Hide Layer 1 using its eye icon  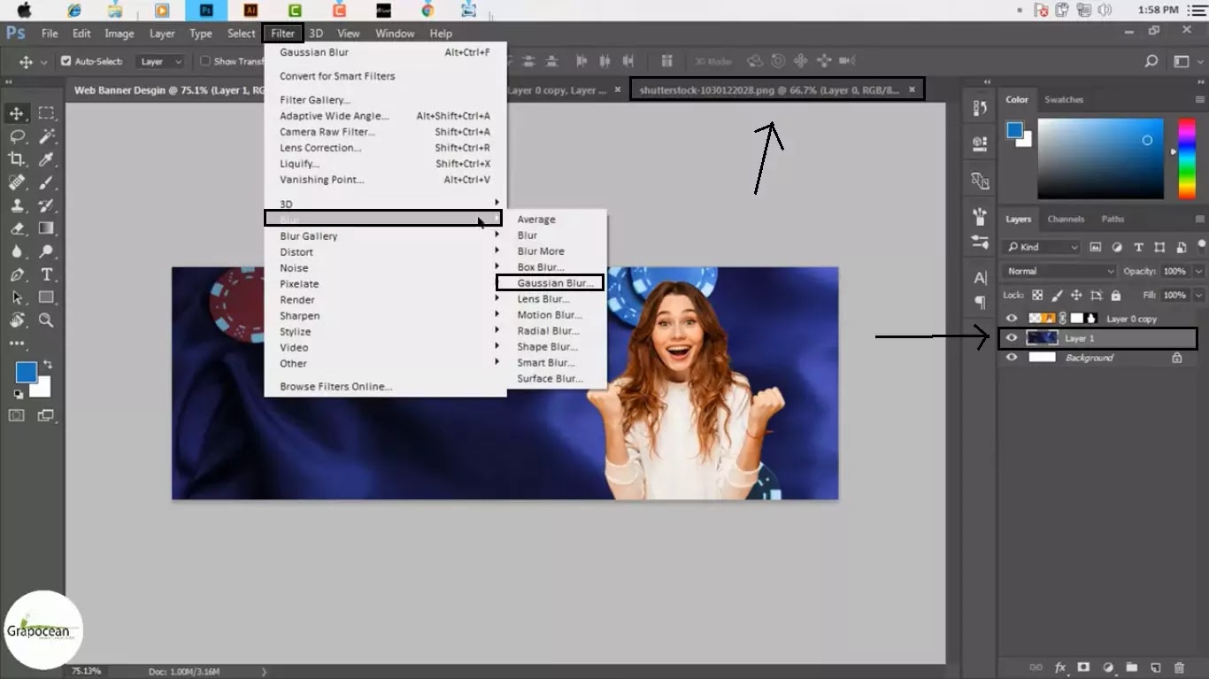pos(1012,338)
